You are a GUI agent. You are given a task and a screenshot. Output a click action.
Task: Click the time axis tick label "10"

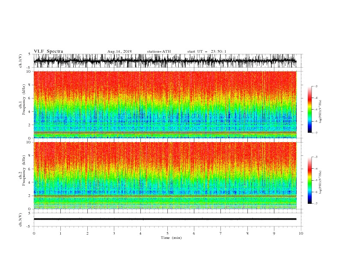(301, 233)
